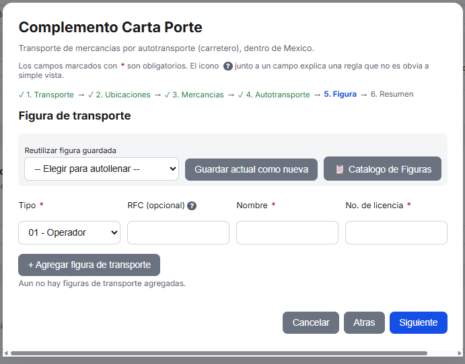Click the 'No. de licencia' field label
The height and width of the screenshot is (364, 465).
pos(374,206)
